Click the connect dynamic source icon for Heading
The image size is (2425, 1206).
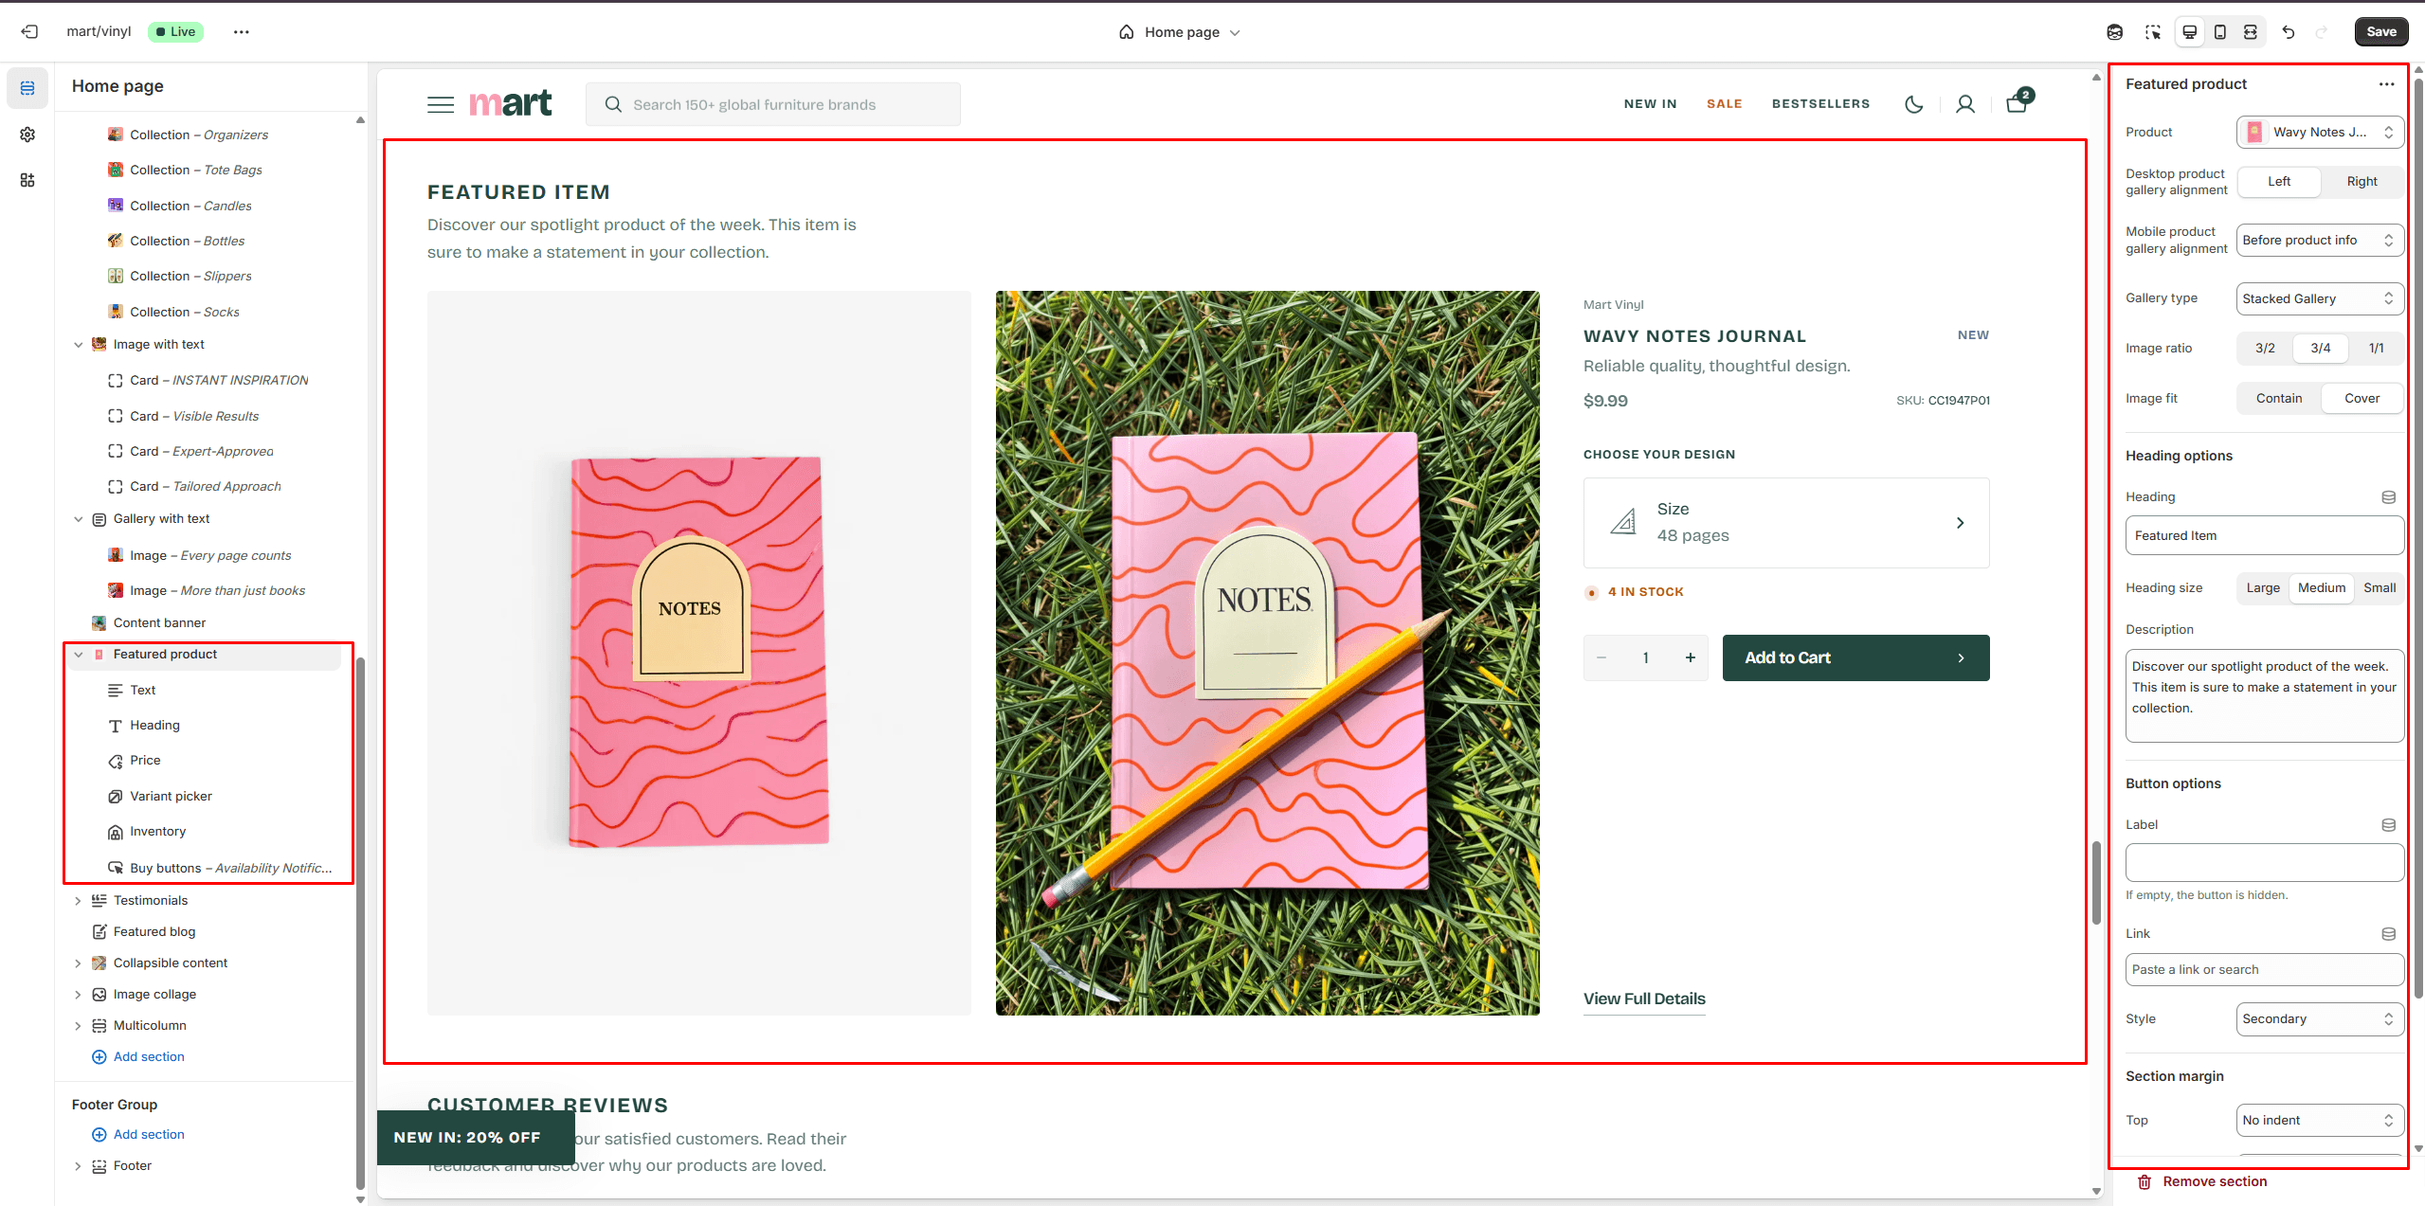point(2388,497)
